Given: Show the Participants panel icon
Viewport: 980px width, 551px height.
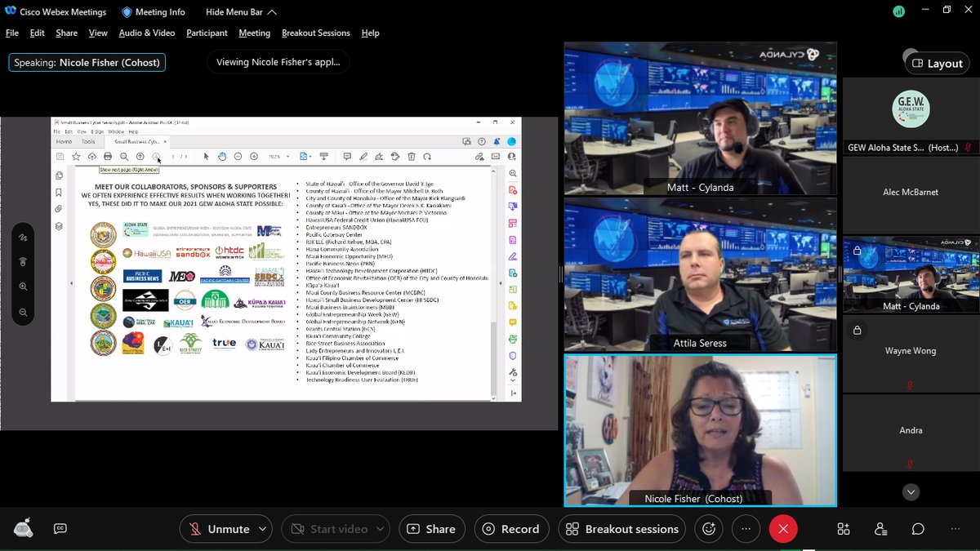Looking at the screenshot, I should (881, 529).
